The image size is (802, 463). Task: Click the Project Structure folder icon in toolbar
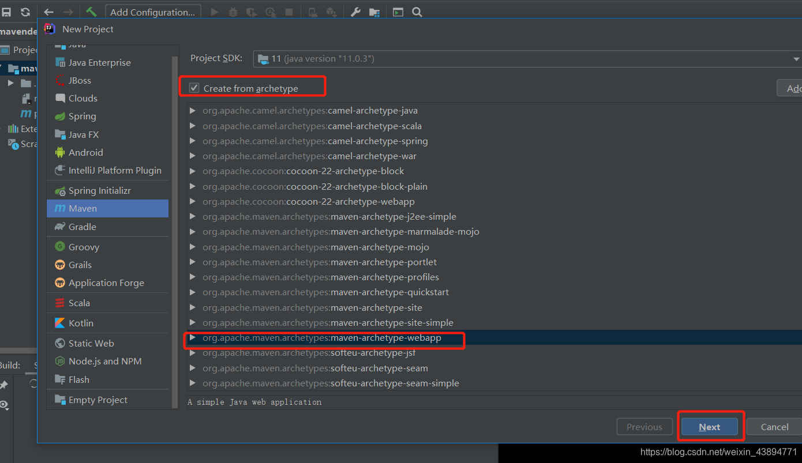point(374,12)
